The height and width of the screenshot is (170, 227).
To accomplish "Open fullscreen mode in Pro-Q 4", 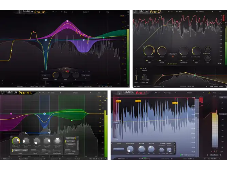I will (x=128, y=12).
